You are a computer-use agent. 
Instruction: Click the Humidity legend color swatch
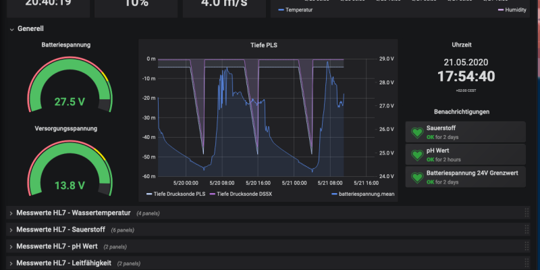(x=501, y=10)
